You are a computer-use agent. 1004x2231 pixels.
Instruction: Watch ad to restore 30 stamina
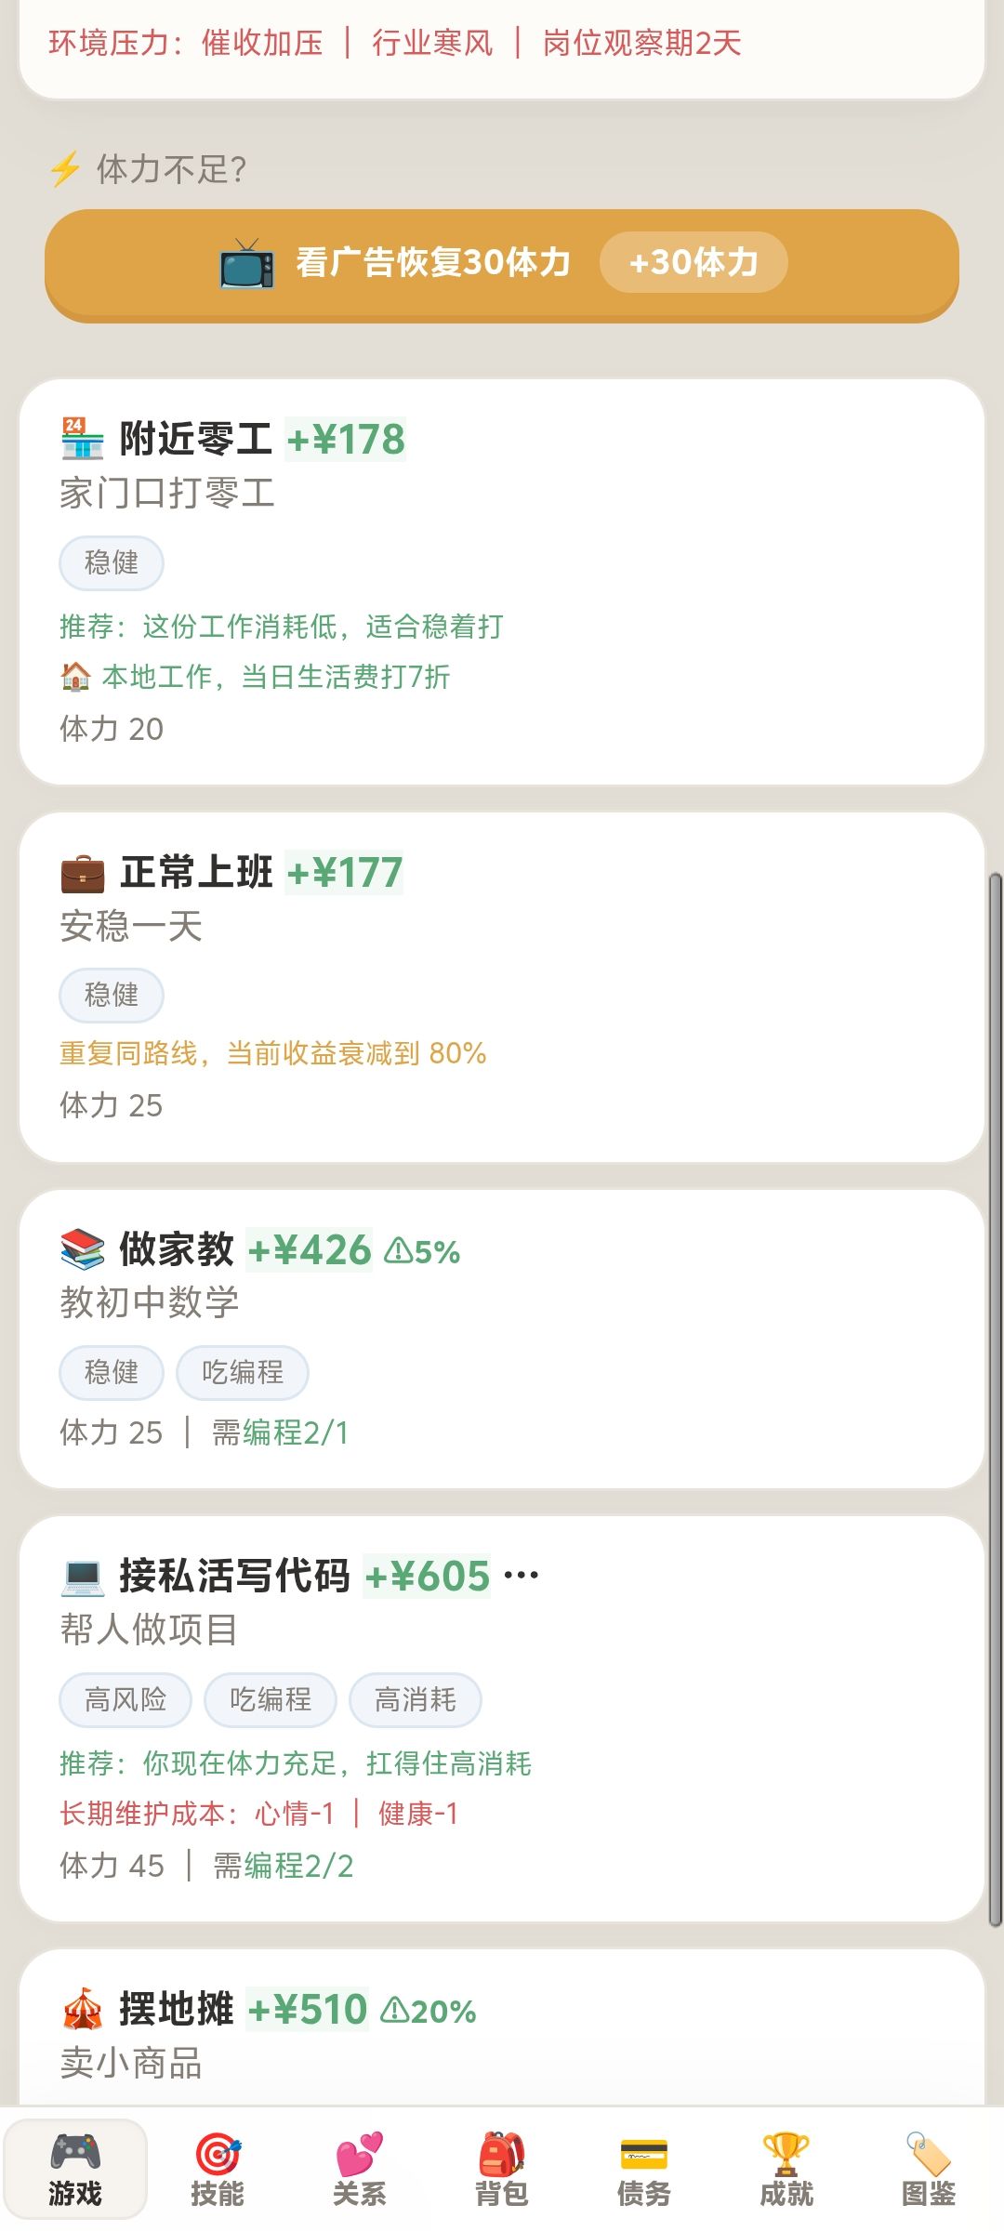pos(502,264)
